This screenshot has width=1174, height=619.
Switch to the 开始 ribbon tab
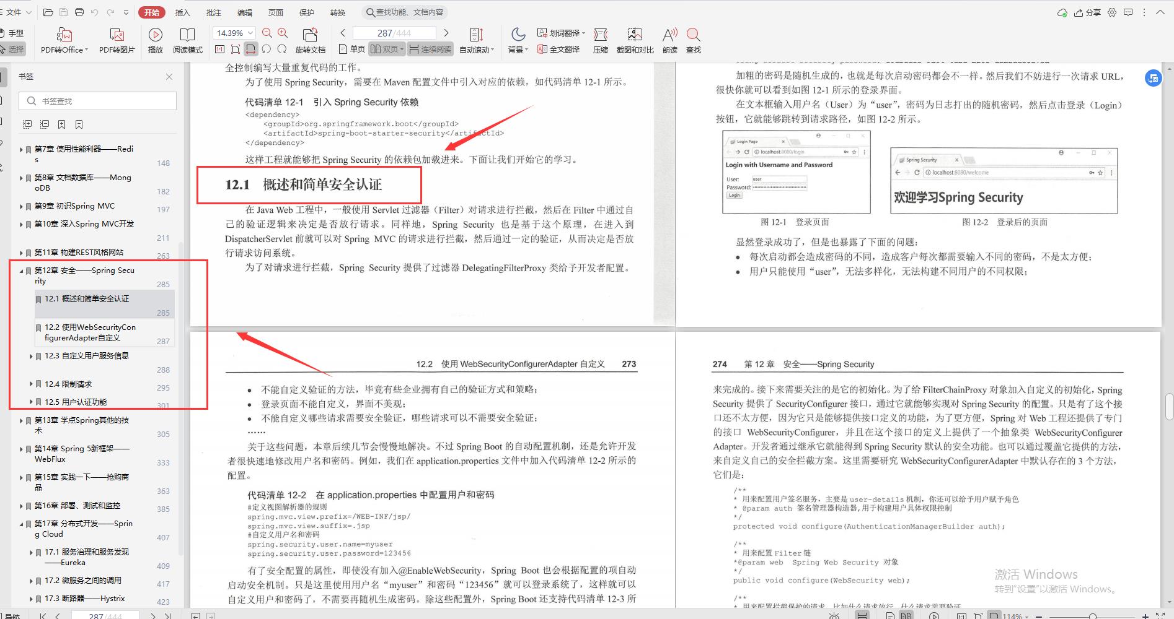click(x=152, y=12)
